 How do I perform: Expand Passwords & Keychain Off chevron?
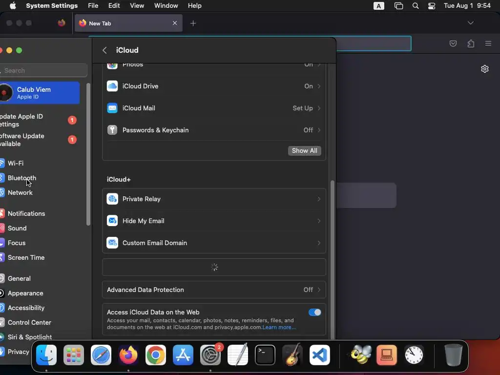(x=319, y=130)
